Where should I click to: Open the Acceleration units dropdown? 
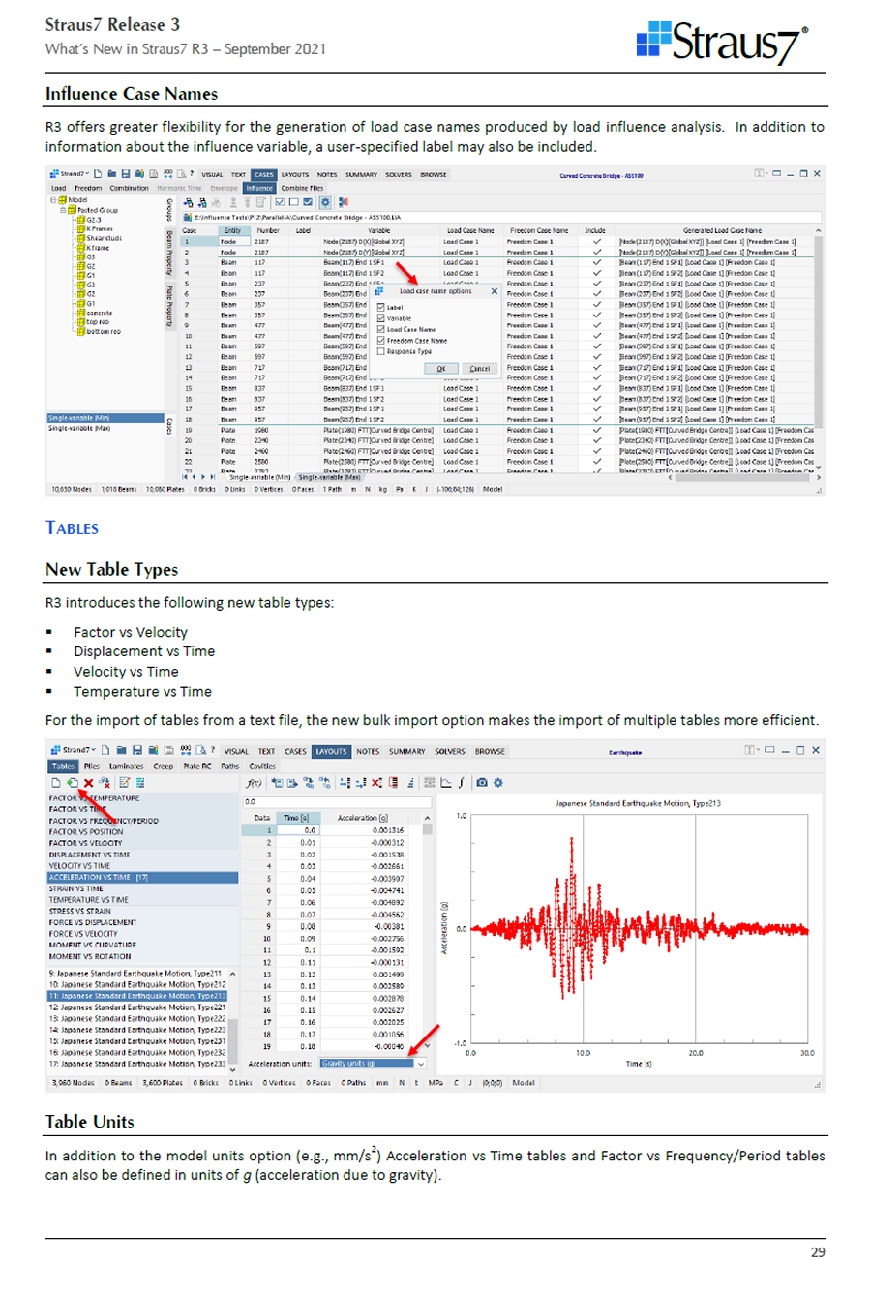pyautogui.click(x=420, y=1063)
